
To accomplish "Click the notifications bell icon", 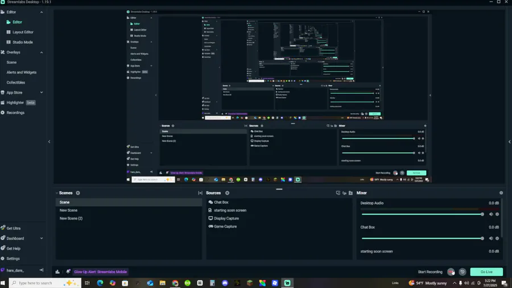I will [68, 271].
